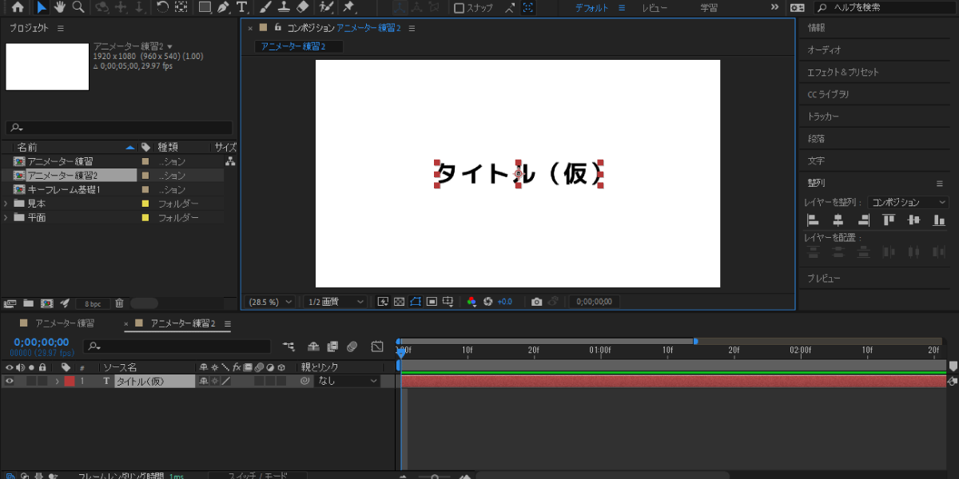Expand the 見本 folder
Image resolution: width=959 pixels, height=479 pixels.
pos(6,204)
